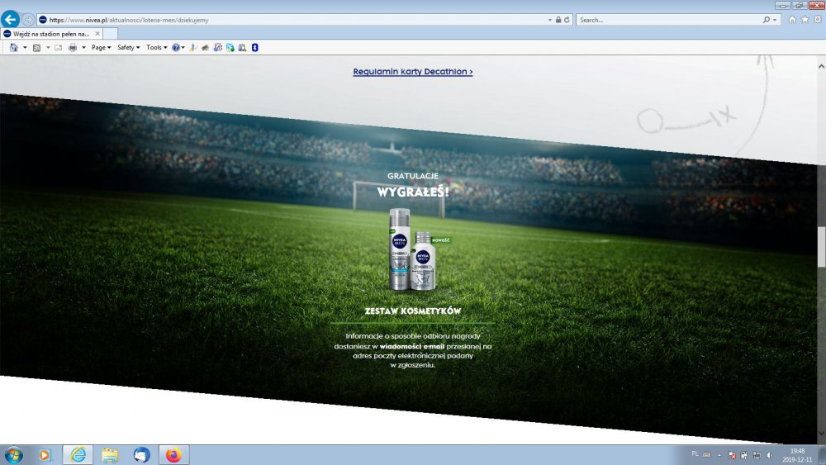
Task: Click the security lock icon in address bar
Action: (558, 20)
